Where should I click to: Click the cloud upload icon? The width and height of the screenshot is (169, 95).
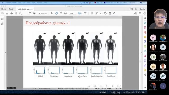(x=12, y=13)
